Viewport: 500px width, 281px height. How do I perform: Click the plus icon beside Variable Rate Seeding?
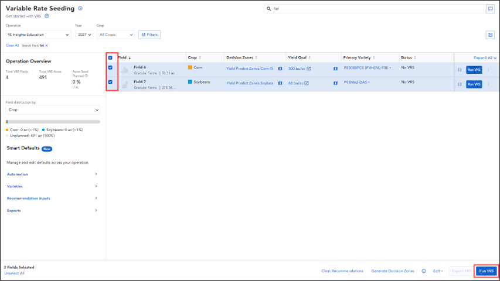(x=80, y=9)
